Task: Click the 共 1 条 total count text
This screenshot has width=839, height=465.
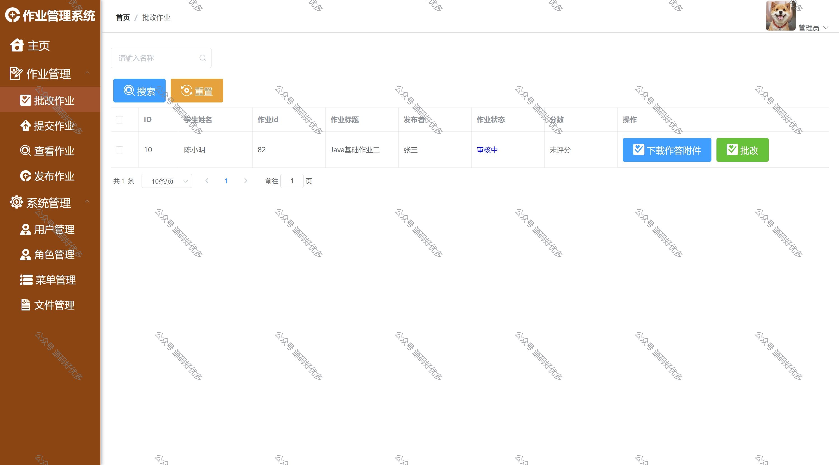Action: tap(123, 181)
